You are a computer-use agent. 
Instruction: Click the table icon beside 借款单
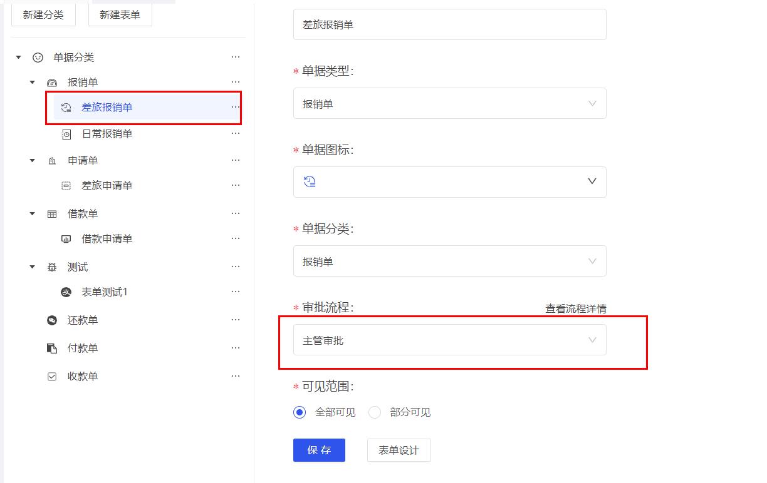click(x=52, y=214)
